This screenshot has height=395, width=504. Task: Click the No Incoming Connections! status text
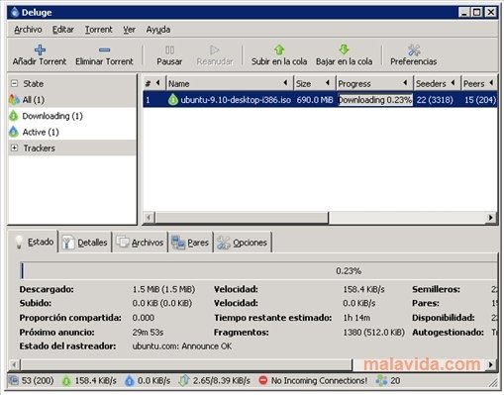pos(319,380)
